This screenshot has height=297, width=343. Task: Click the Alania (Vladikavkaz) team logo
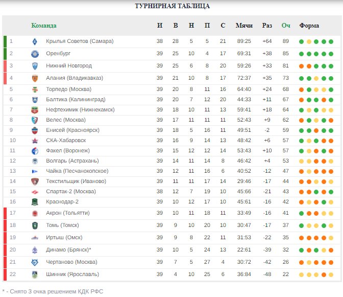(x=35, y=78)
